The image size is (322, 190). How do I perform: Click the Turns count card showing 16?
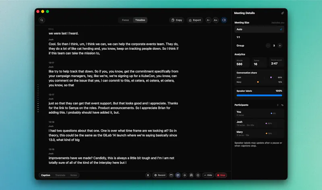(x=259, y=63)
